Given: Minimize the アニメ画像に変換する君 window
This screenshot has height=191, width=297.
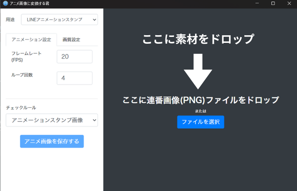Looking at the screenshot, I should point(257,3).
